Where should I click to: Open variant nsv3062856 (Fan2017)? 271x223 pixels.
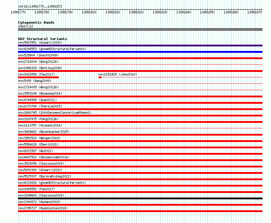(37, 74)
